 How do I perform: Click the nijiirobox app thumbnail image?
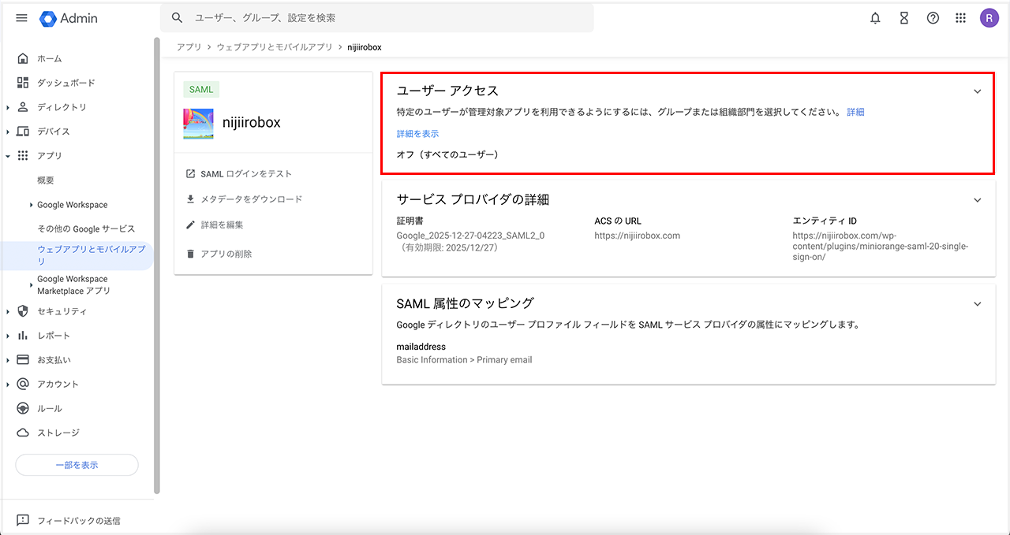(198, 124)
